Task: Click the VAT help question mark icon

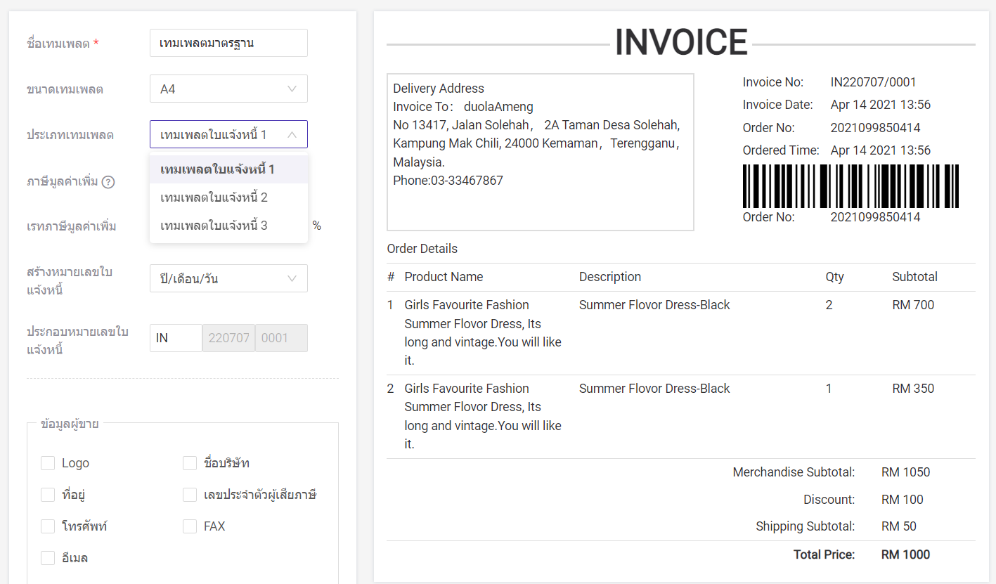Action: [108, 182]
